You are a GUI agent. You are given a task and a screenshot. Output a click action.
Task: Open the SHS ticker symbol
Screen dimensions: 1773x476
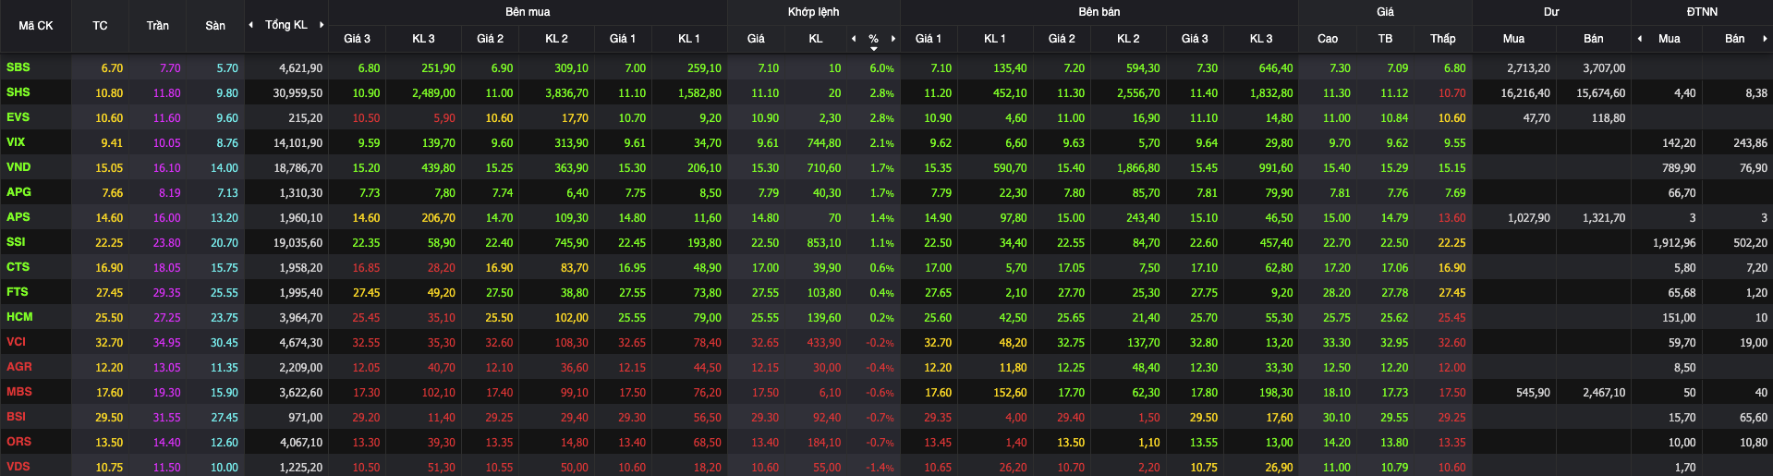(x=18, y=92)
